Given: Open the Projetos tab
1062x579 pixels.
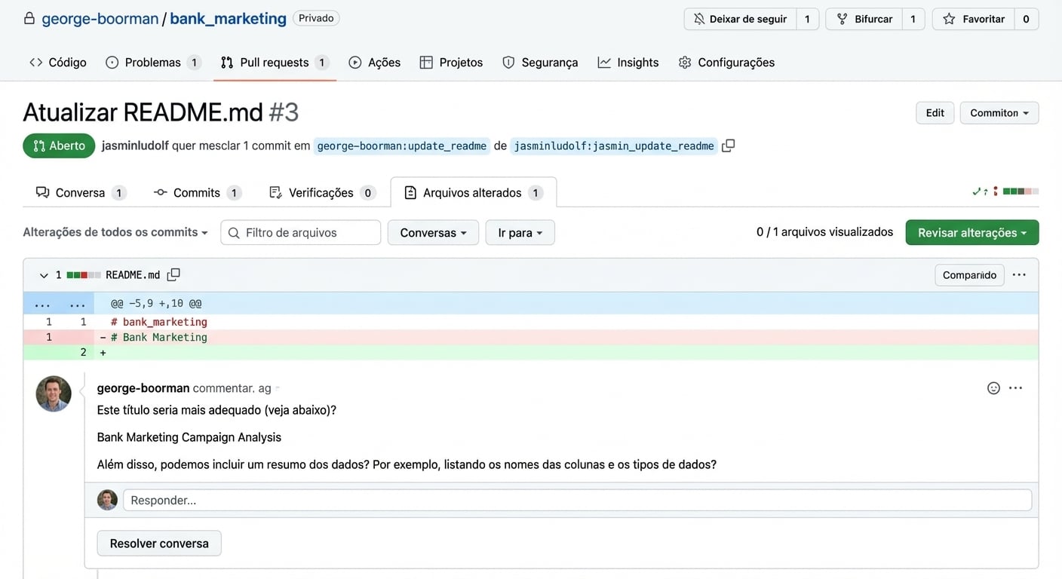Looking at the screenshot, I should pyautogui.click(x=451, y=63).
